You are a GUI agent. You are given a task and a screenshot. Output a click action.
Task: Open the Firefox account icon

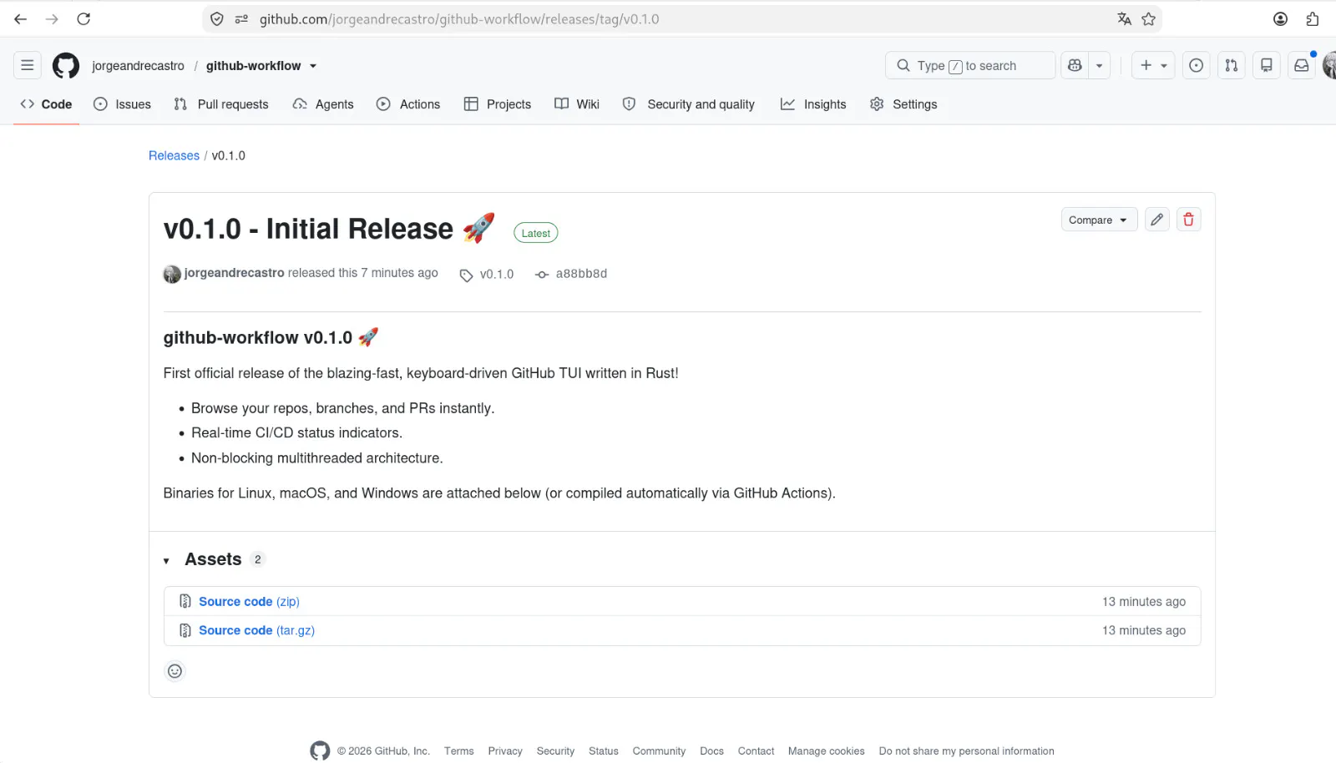(1280, 19)
